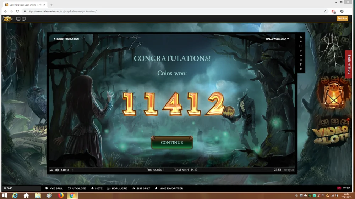This screenshot has height=199, width=355.
Task: Open the HETE games menu item
Action: click(97, 188)
